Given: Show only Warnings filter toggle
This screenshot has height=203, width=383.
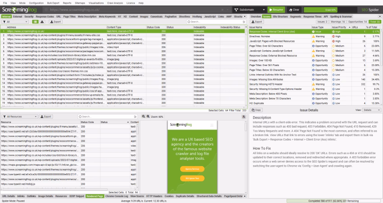Looking at the screenshot, I should [x=337, y=22].
